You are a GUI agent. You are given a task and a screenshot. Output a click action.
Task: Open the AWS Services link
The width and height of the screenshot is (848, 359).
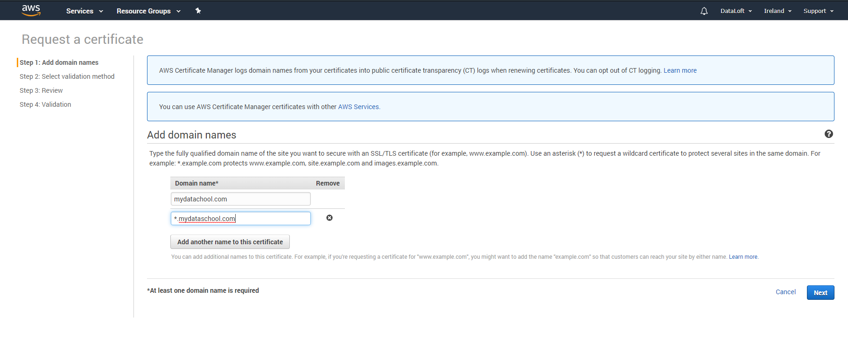click(x=358, y=107)
